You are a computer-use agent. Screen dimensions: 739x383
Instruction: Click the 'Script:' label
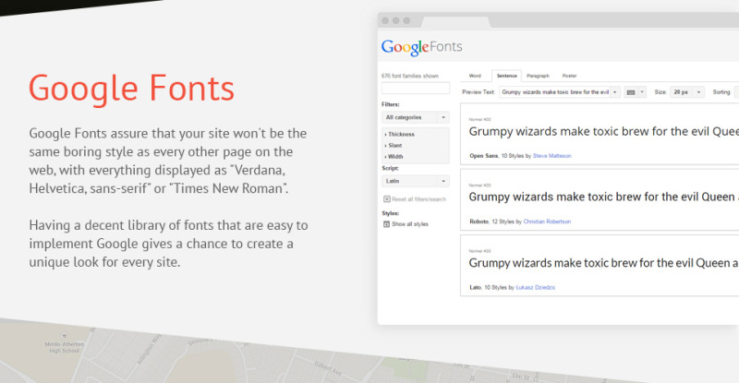coord(390,168)
